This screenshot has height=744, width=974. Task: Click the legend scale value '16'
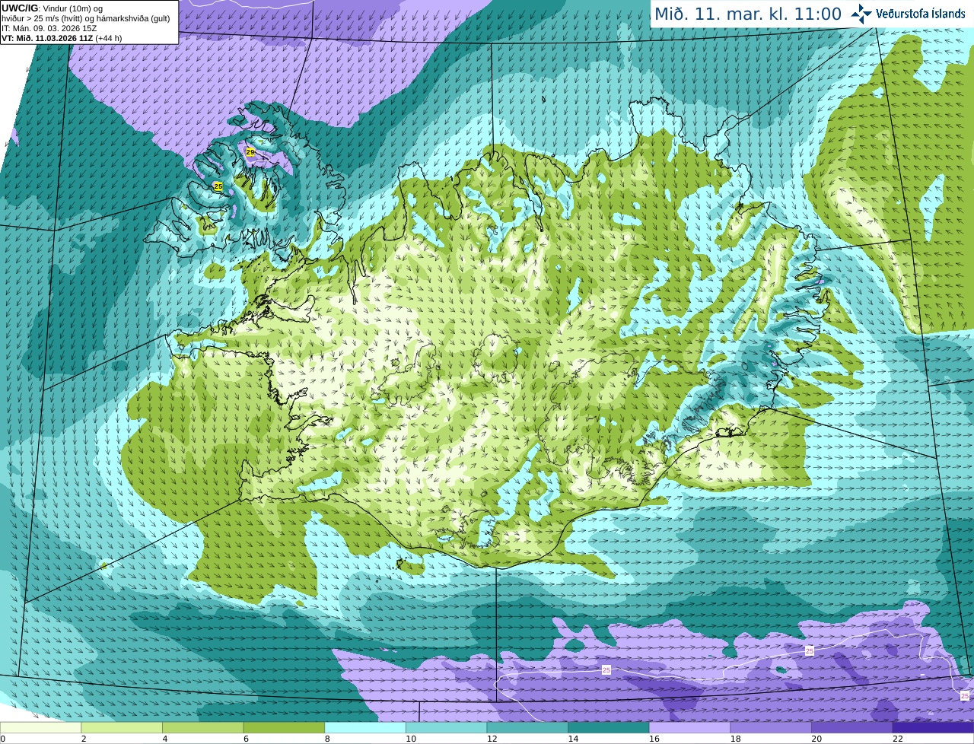click(x=654, y=739)
